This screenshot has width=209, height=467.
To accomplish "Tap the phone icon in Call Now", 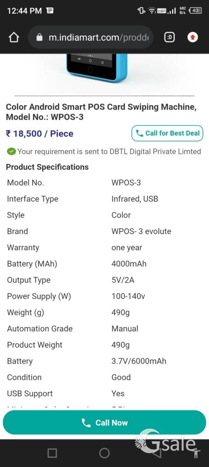I will pyautogui.click(x=86, y=423).
